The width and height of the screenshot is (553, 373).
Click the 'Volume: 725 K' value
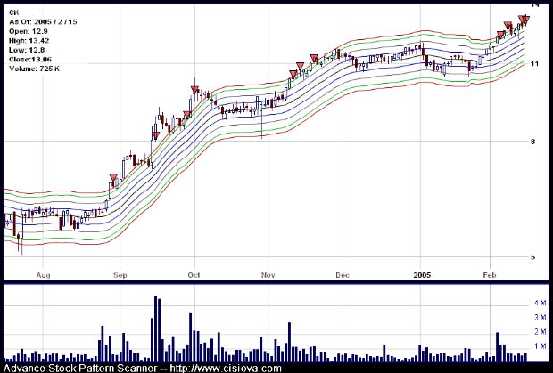click(34, 69)
